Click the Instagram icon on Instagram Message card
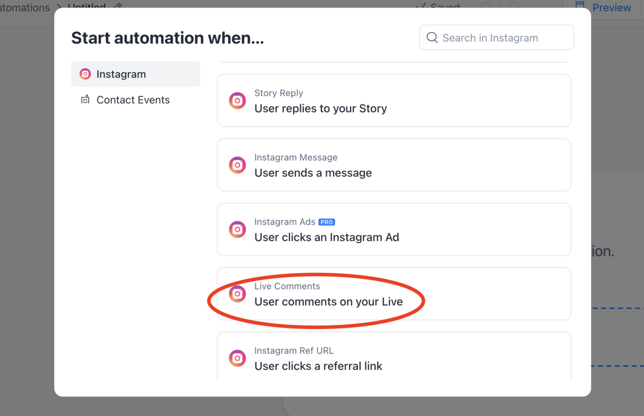The height and width of the screenshot is (416, 644). 237,165
